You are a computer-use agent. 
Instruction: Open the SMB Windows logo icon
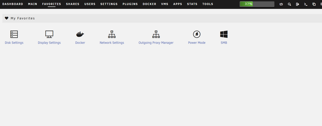click(224, 34)
